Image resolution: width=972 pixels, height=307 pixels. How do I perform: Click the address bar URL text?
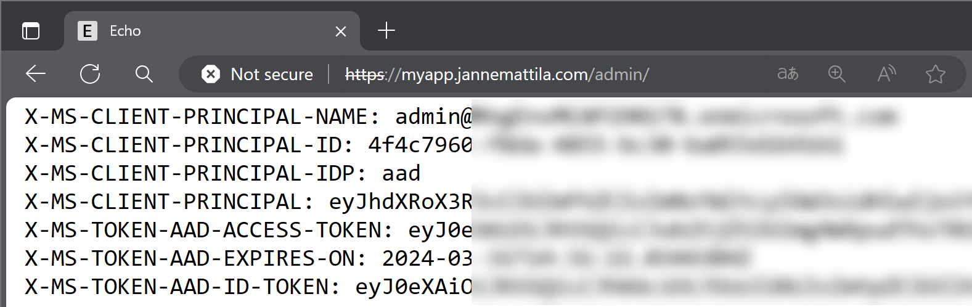pos(497,75)
